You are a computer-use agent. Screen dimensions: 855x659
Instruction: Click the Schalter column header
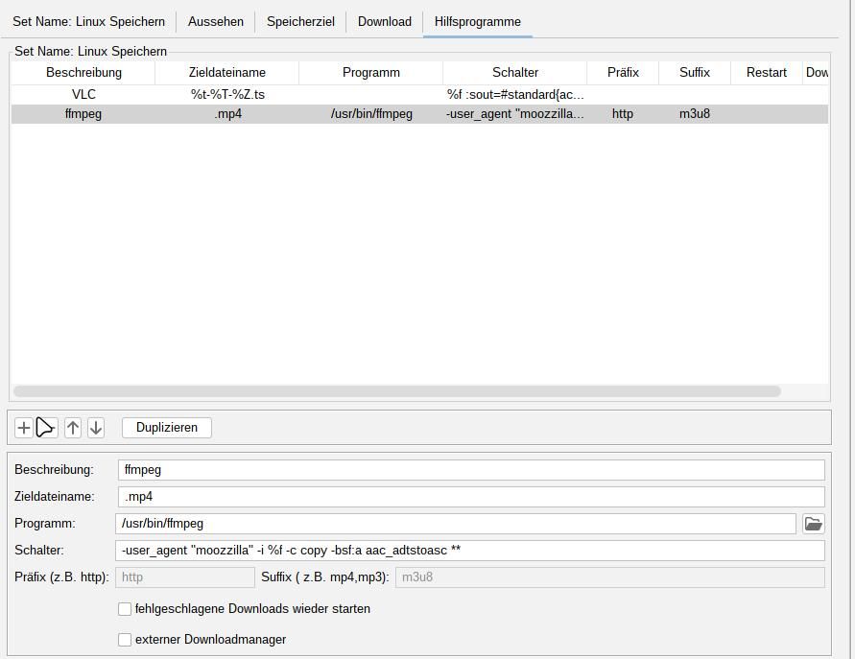(x=514, y=73)
